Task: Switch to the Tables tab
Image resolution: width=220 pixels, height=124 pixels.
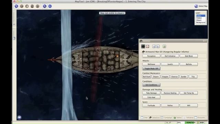Action: coord(177,118)
